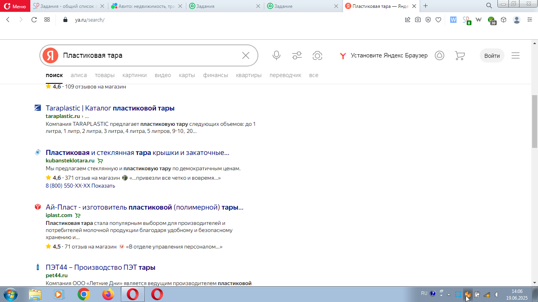Open the Opera Меню button
Screen dimensions: 538x302
pos(15,6)
